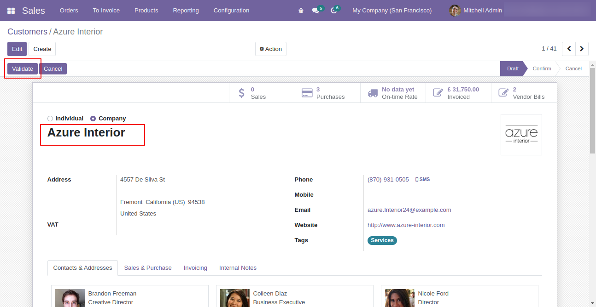The height and width of the screenshot is (307, 596).
Task: Click the Invoiced pencil icon
Action: (438, 93)
